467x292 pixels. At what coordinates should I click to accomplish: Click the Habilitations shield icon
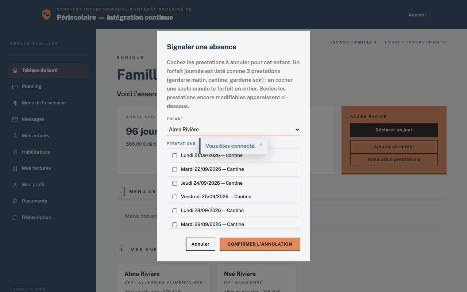15,152
